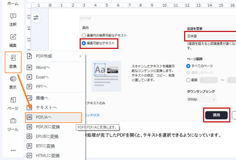236x160 pixels.
Task: Open the 日本語 language dropdown
Action: 211,36
